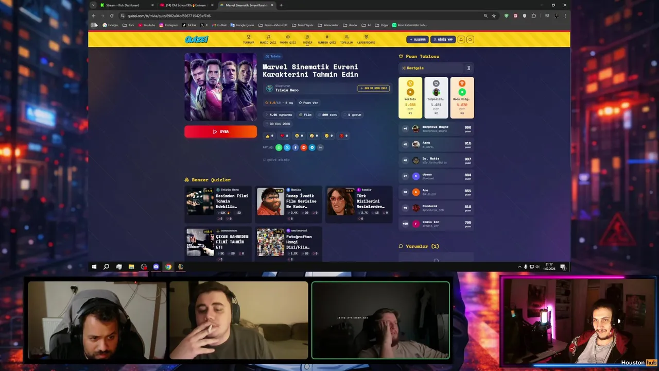Image resolution: width=659 pixels, height=371 pixels.
Task: Open the Windows Start menu
Action: (x=94, y=266)
